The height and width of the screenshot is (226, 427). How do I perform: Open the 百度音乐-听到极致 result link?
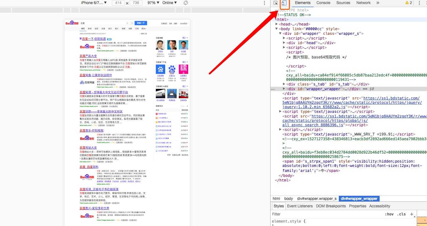coord(92,131)
